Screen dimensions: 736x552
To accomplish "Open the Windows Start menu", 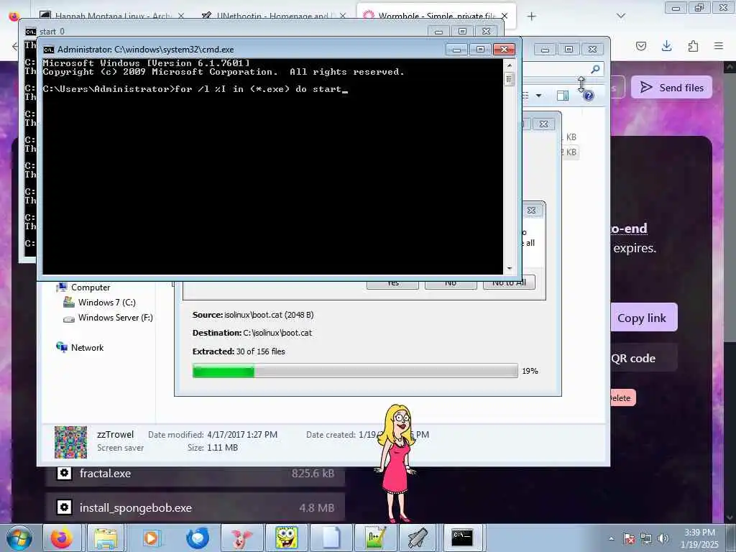I will coord(19,538).
